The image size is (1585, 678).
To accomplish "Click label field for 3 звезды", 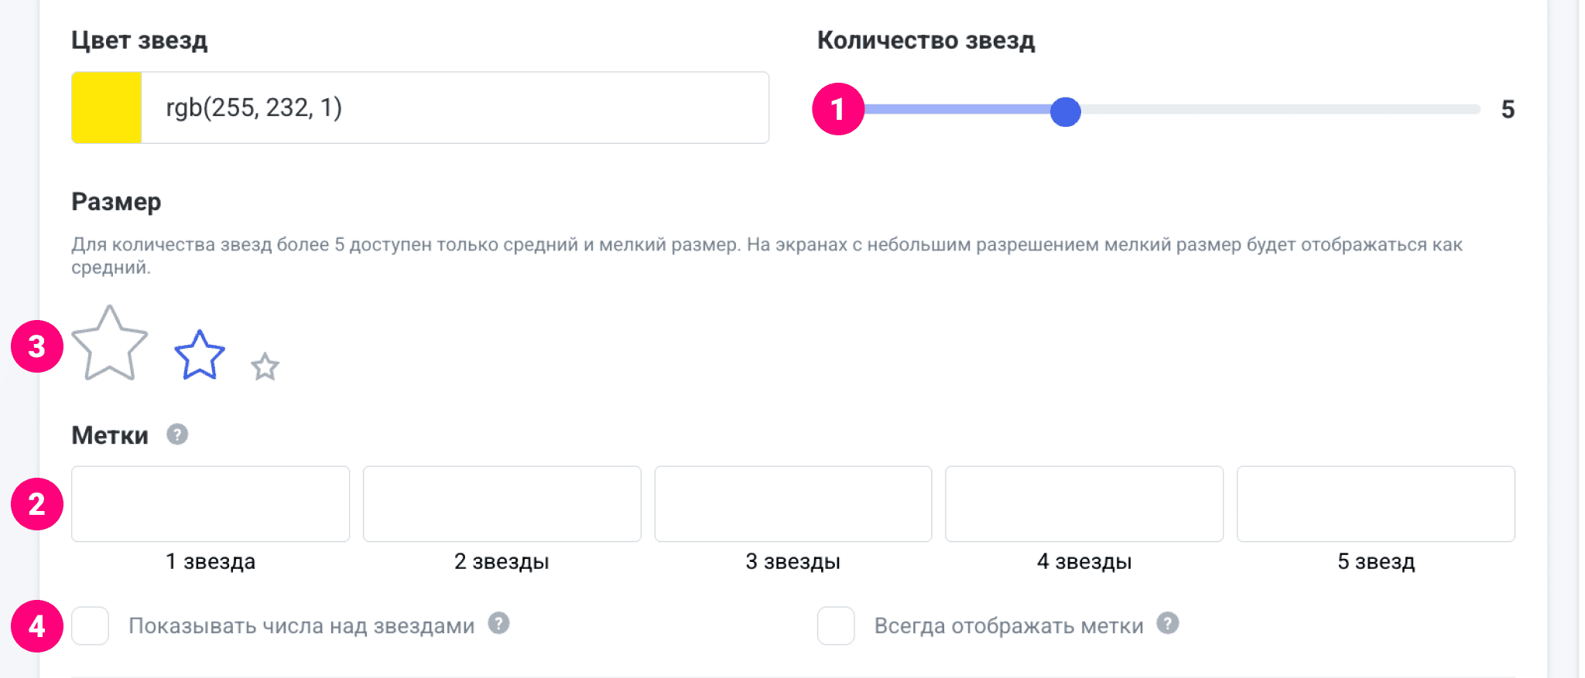I will [x=793, y=504].
